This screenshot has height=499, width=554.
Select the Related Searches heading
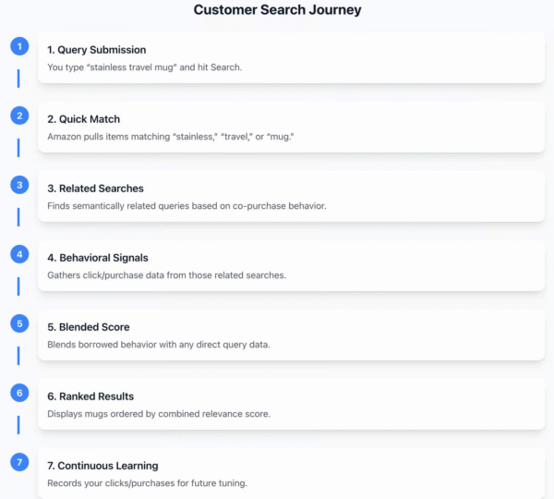[95, 189]
